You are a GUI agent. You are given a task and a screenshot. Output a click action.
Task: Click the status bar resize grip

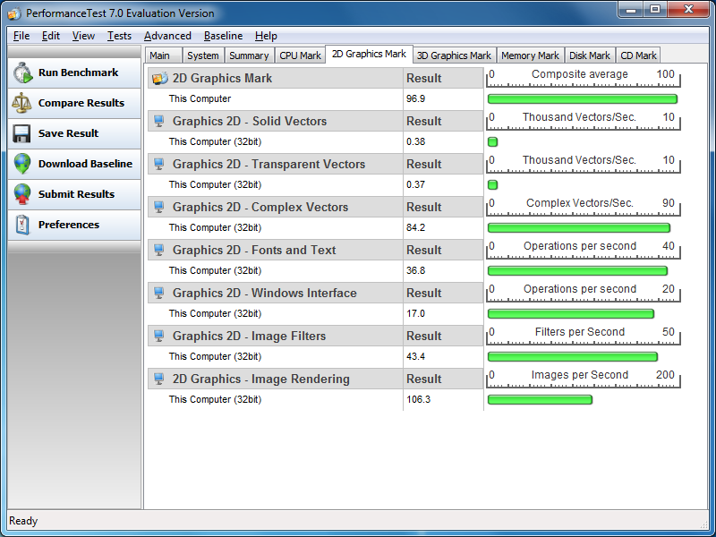703,524
